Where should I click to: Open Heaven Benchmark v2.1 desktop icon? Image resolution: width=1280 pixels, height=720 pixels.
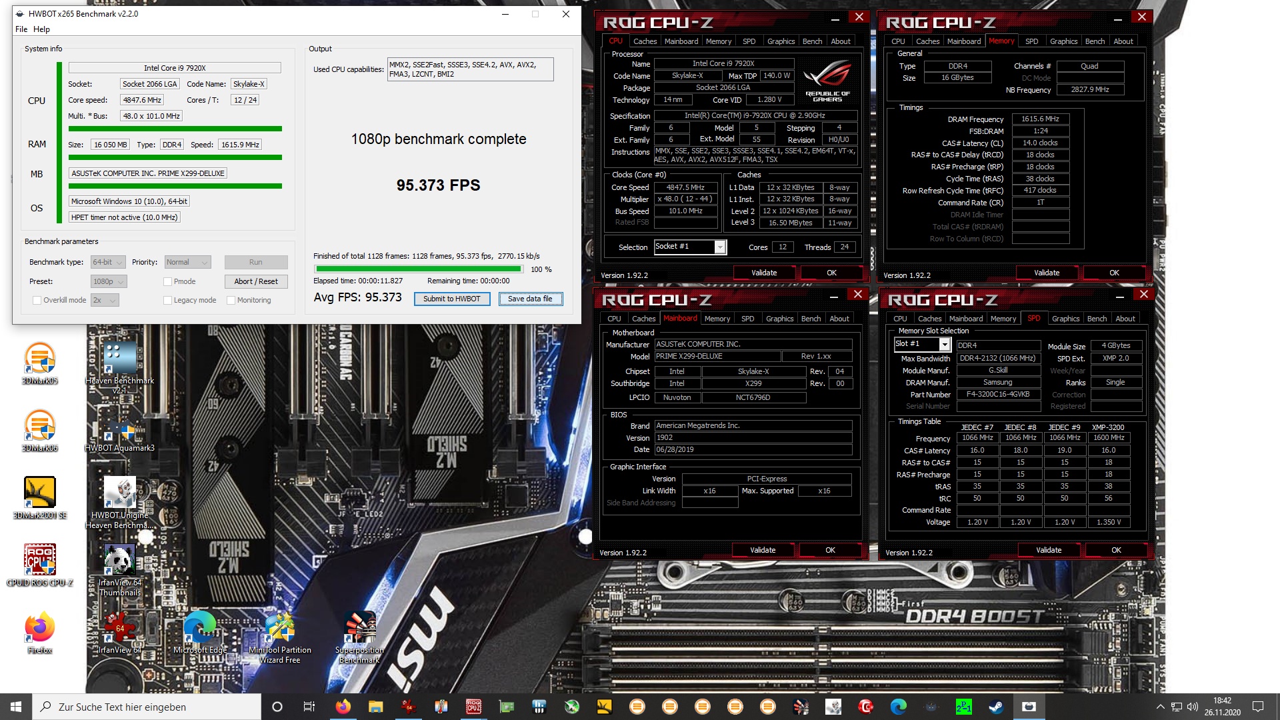pos(120,367)
